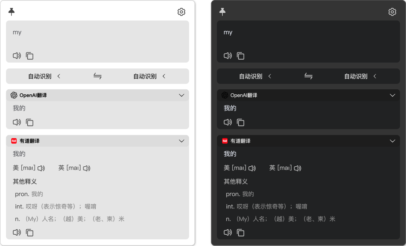Pin the light theme window
This screenshot has width=406, height=246.
coord(11,12)
